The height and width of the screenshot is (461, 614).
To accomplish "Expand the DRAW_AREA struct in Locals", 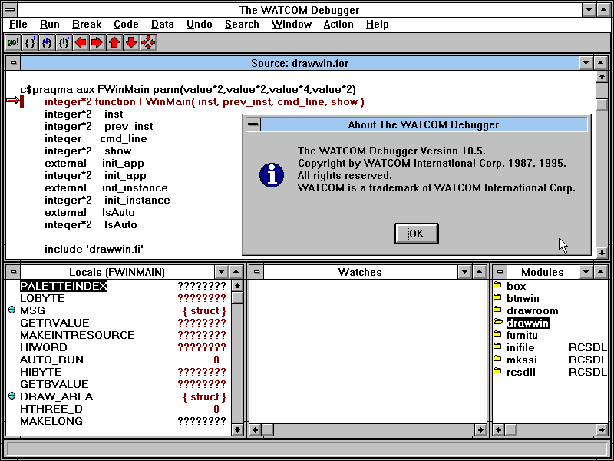I will 12,396.
